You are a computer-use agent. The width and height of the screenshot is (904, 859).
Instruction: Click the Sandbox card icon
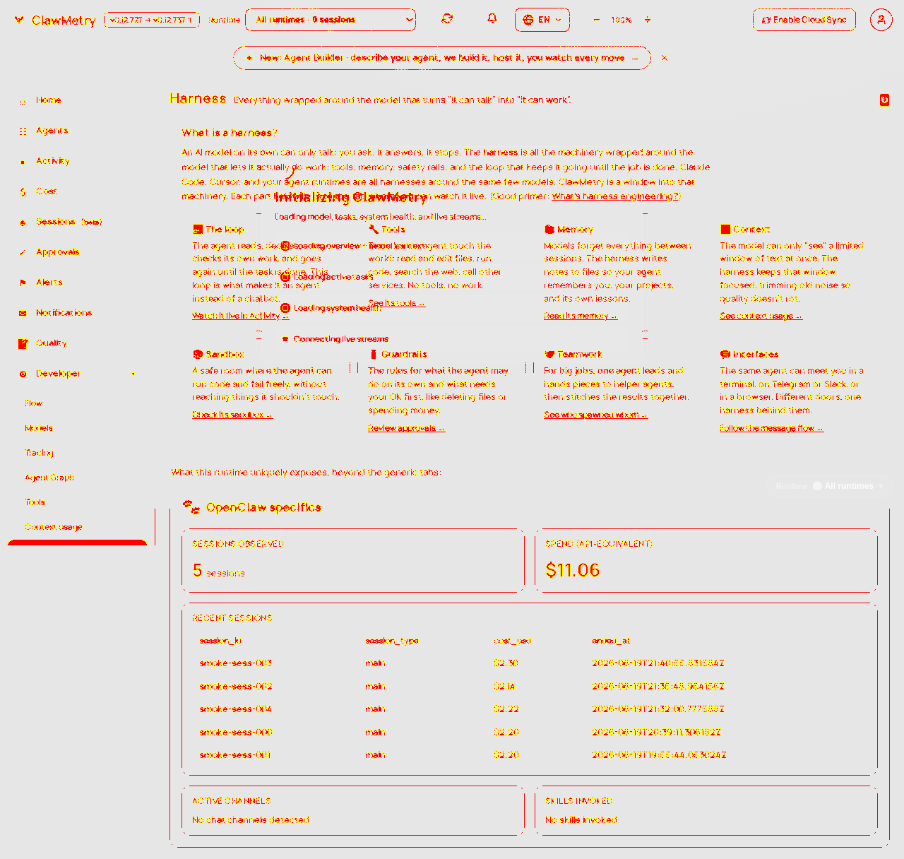(198, 355)
